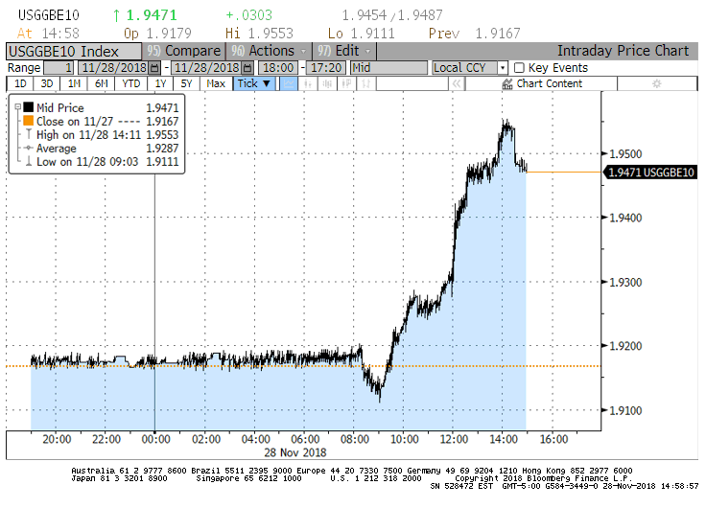Select the candlestick chart type icon
The height and width of the screenshot is (508, 706).
[x=327, y=83]
